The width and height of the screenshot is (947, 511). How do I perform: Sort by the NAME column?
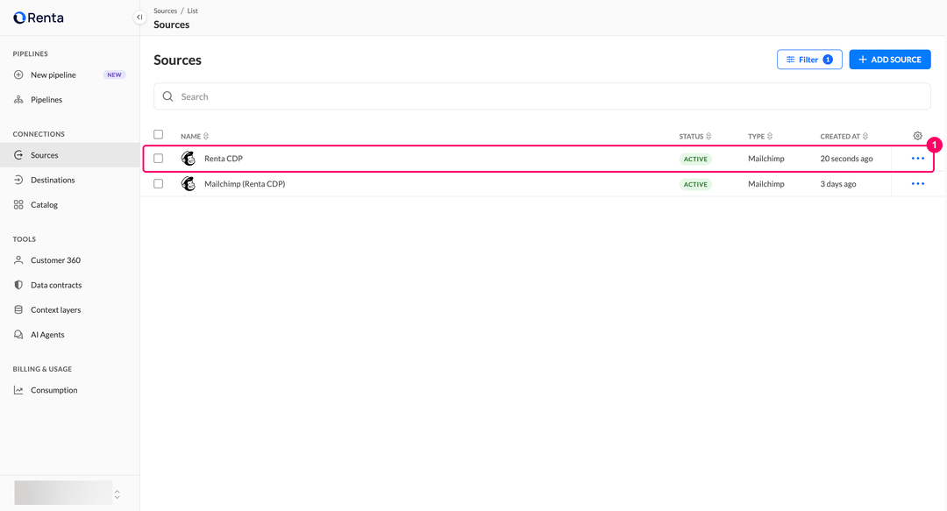195,137
